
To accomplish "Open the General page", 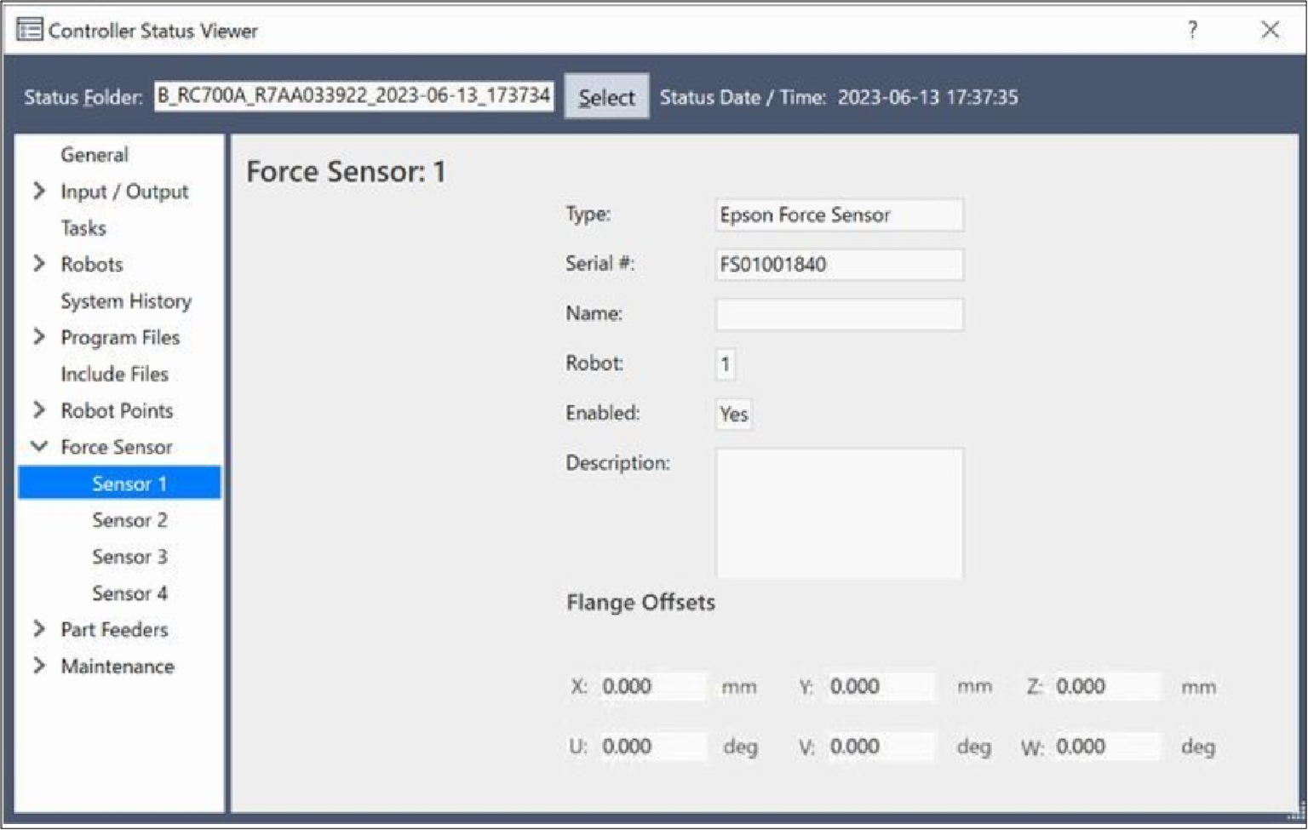I will tap(95, 155).
